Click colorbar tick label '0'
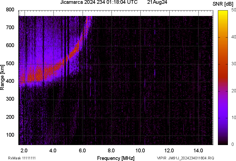The image size is (236, 161). point(232,144)
